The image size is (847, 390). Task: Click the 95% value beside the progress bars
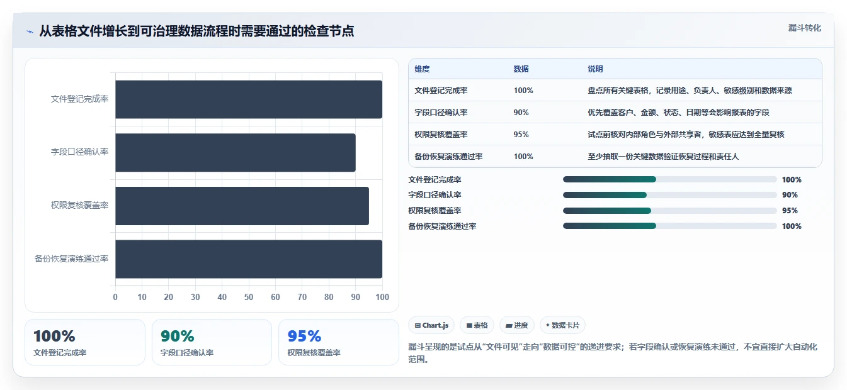tap(790, 211)
